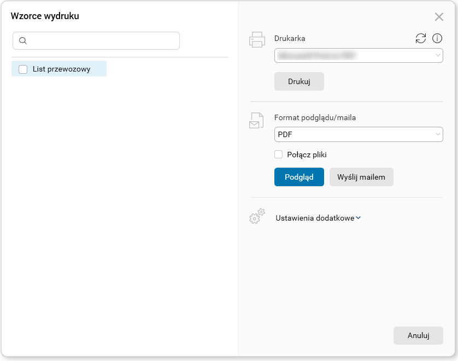Focus the template search field
Screen dimensions: 458x361
[103, 41]
